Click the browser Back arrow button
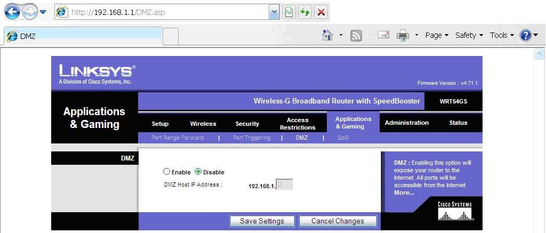Image resolution: width=546 pixels, height=233 pixels. click(x=12, y=12)
